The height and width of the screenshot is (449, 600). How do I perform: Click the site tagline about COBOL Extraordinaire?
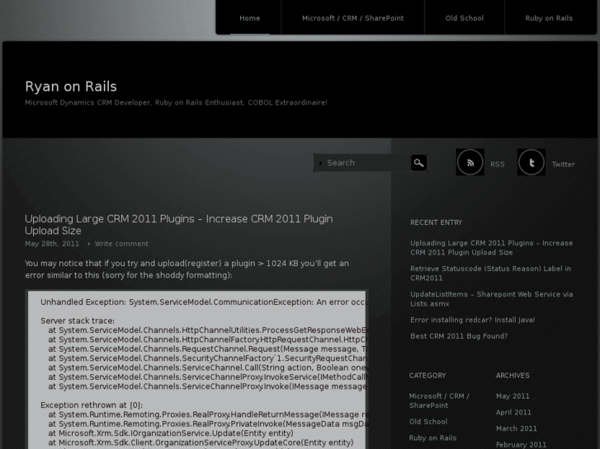176,102
